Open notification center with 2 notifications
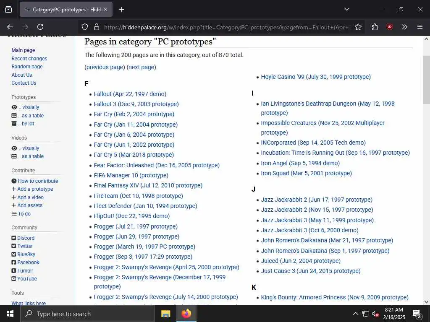This screenshot has width=430, height=322. pyautogui.click(x=417, y=314)
